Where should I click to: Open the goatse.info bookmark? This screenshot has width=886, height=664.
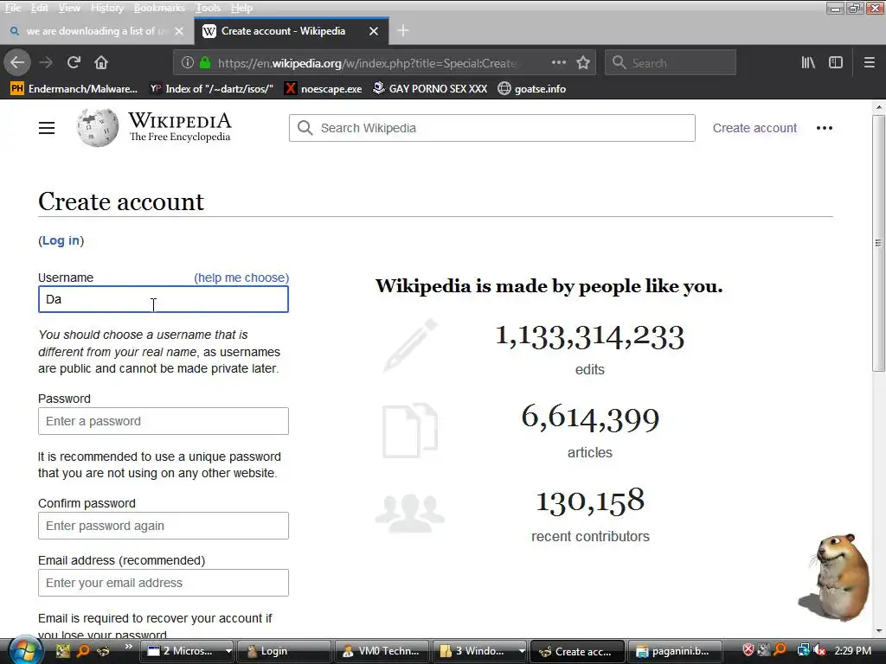click(532, 89)
